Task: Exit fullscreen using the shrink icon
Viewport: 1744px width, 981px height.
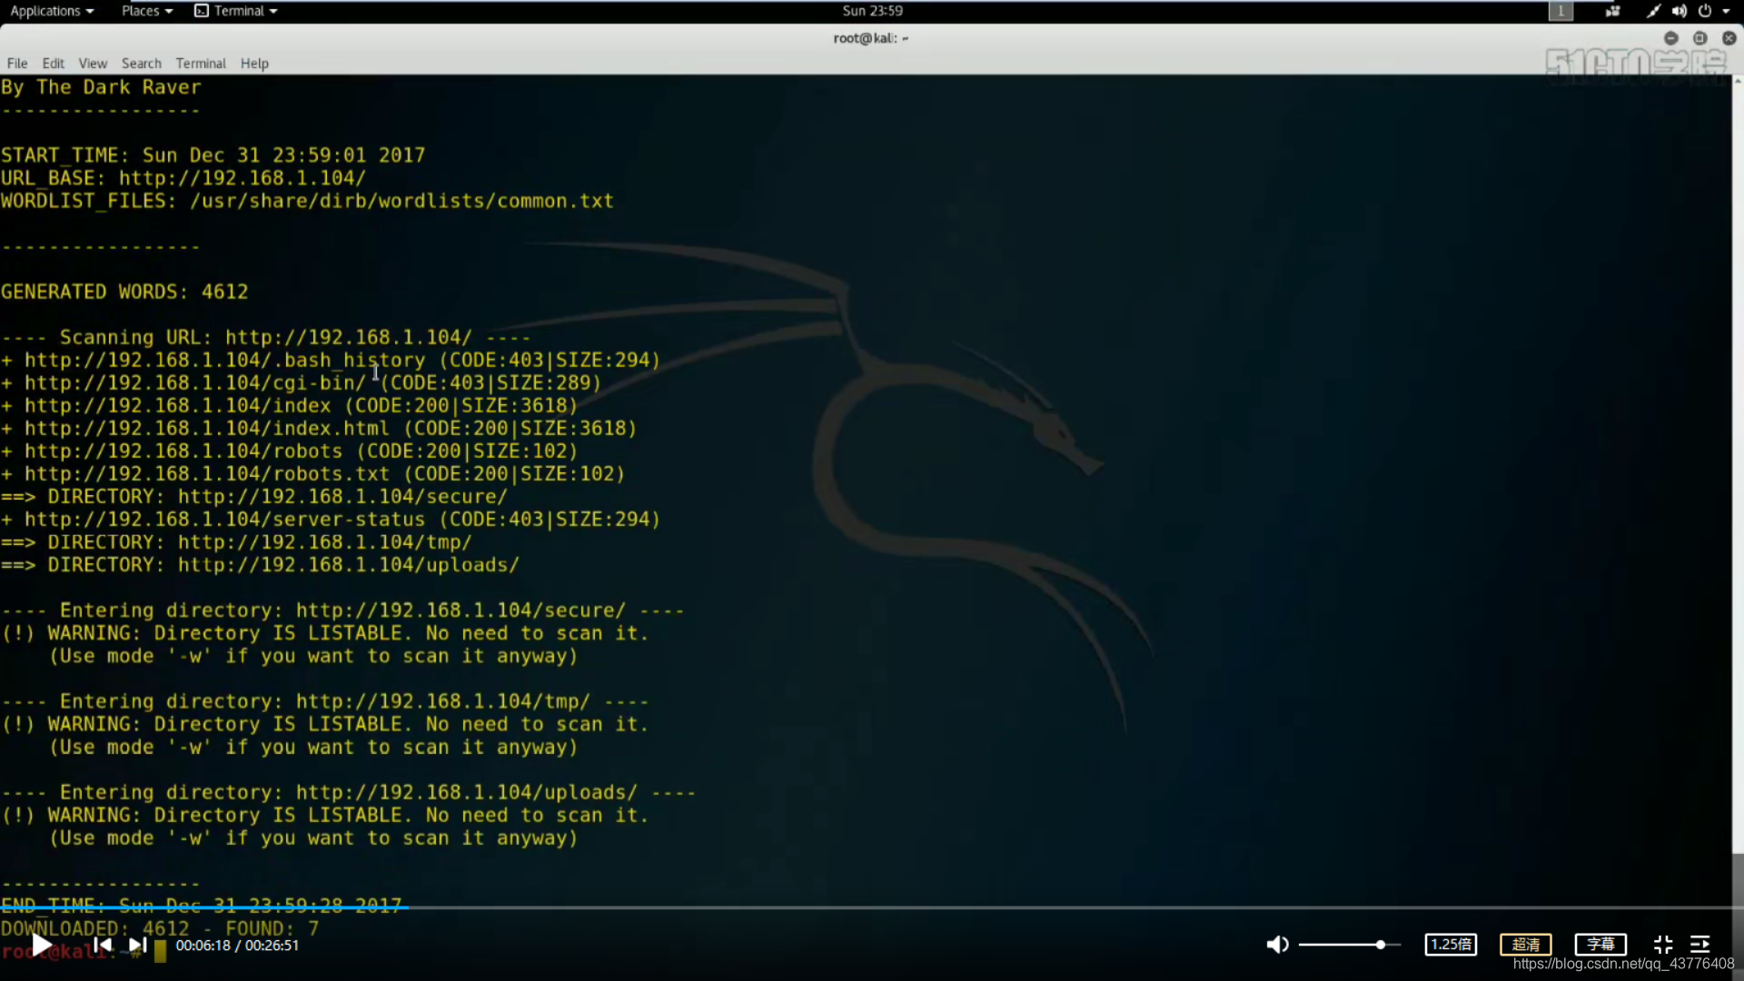Action: (x=1663, y=945)
